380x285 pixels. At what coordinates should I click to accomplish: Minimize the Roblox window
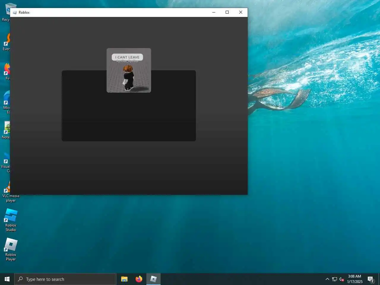pyautogui.click(x=214, y=12)
